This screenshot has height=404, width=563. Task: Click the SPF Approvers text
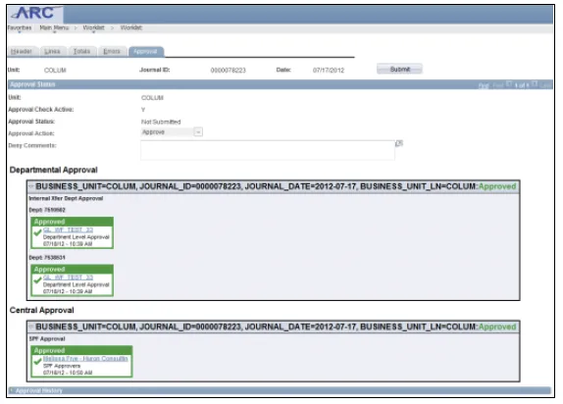[x=62, y=366]
